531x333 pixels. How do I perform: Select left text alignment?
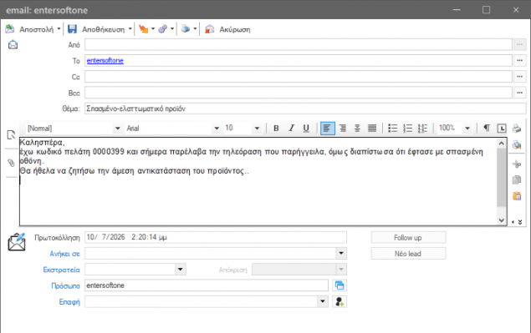[x=328, y=129]
